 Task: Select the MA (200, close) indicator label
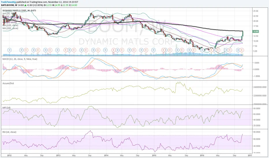click(10, 28)
